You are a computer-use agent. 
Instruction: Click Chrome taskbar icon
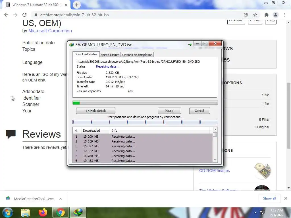pos(60,212)
